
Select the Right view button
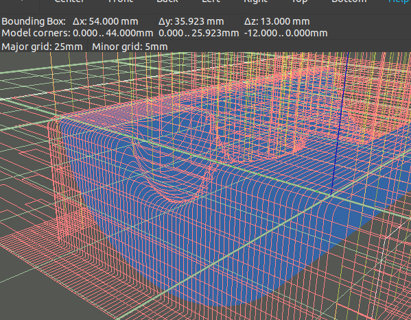pyautogui.click(x=255, y=1)
